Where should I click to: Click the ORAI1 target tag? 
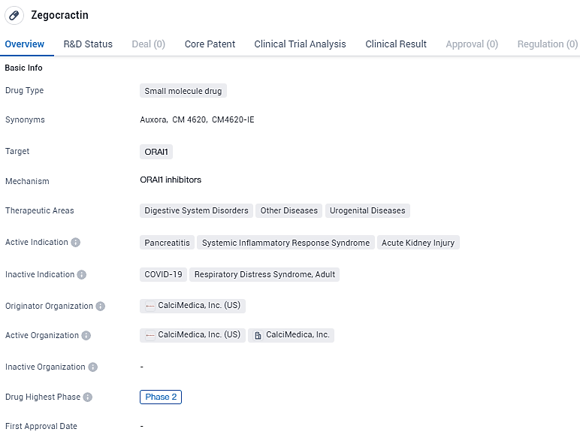point(156,152)
